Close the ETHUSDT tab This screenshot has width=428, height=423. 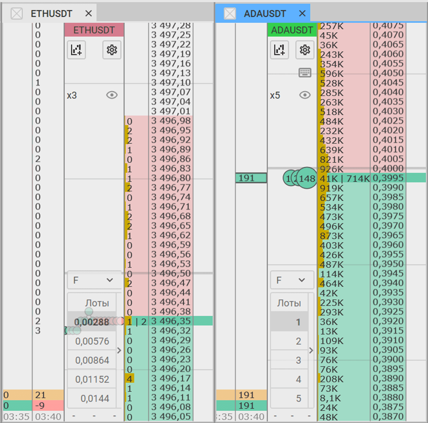(x=88, y=13)
